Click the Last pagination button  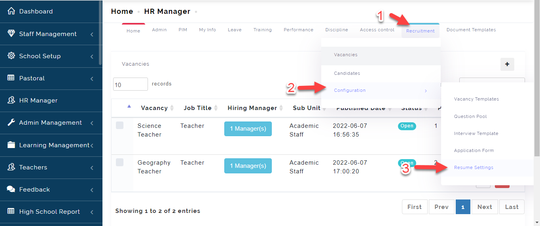coord(512,207)
